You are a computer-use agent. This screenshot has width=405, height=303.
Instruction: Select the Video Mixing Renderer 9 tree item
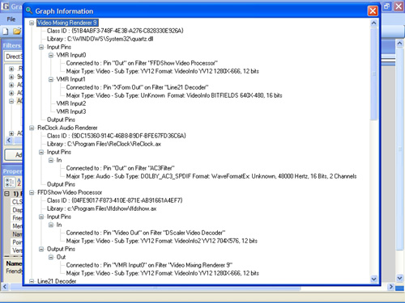(x=67, y=23)
